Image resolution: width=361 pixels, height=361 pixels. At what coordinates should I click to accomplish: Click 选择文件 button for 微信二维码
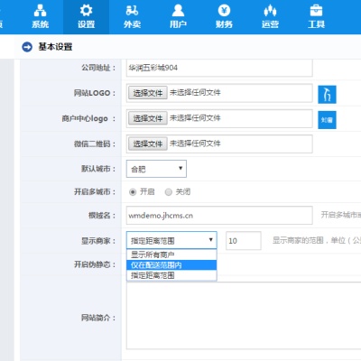coord(148,143)
